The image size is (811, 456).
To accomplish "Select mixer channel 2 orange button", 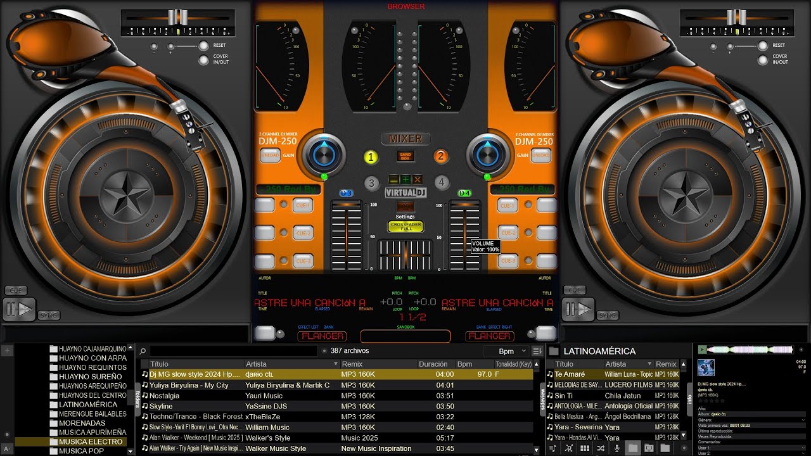I will pyautogui.click(x=441, y=156).
